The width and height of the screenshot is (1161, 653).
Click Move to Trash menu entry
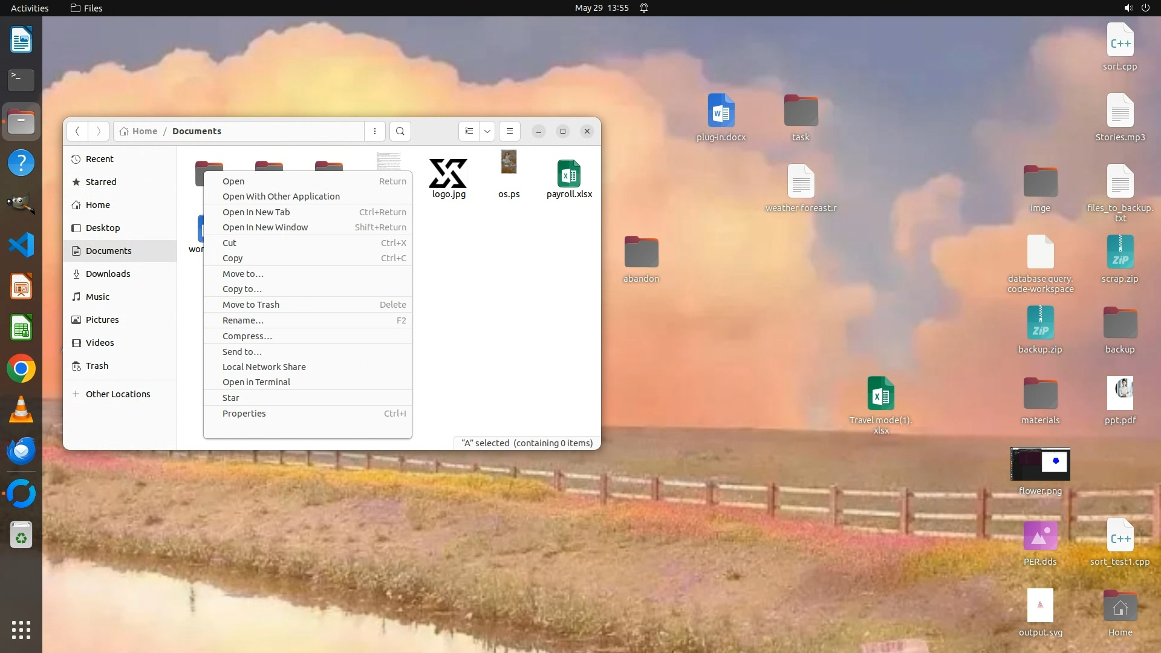tap(251, 305)
